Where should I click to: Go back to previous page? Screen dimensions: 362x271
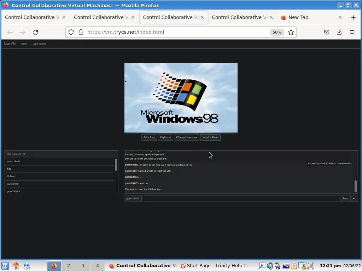click(10, 32)
